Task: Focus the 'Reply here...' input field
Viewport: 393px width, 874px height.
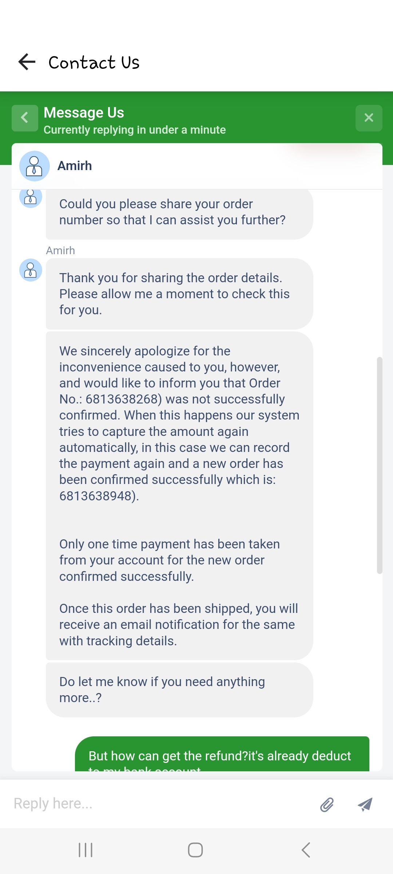Action: [x=160, y=804]
